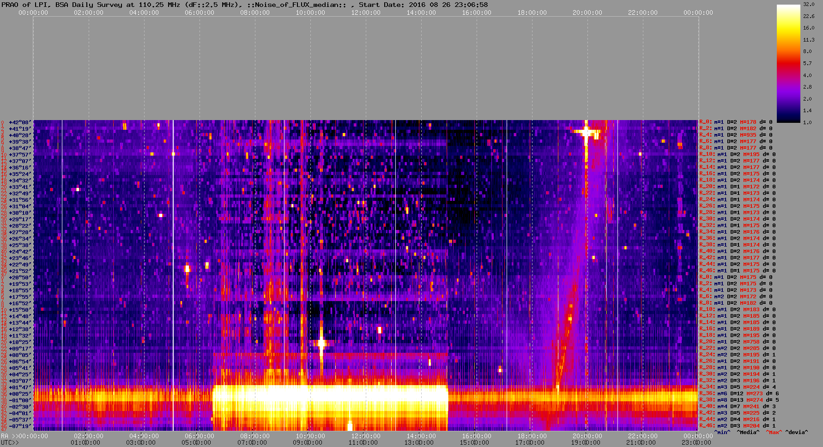823x447 pixels.
Task: Click the '^devia^' legend label
Action: click(x=797, y=433)
